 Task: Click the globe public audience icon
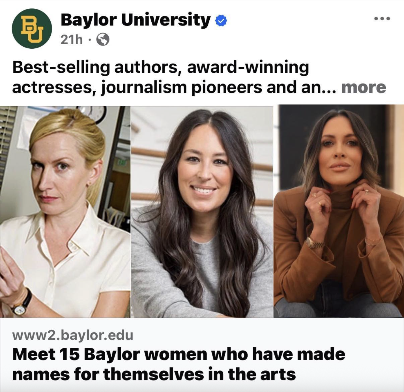tap(103, 40)
